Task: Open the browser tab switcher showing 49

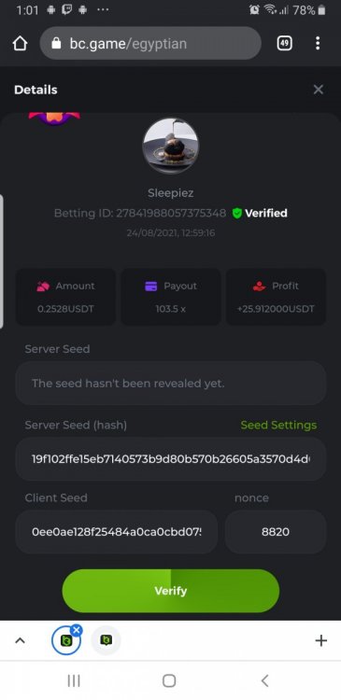Action: pos(285,43)
